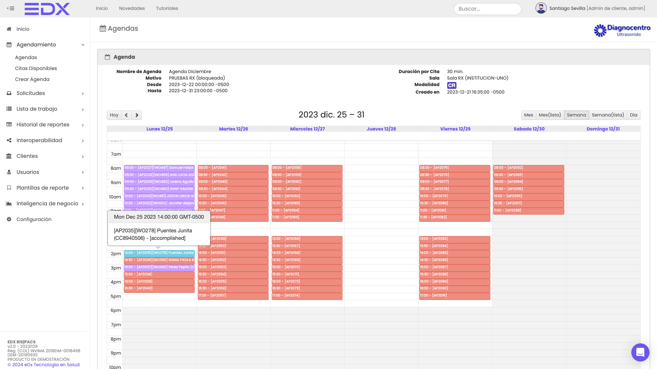Open the user avatar of Santiago Sevilla
The height and width of the screenshot is (369, 657).
[541, 8]
